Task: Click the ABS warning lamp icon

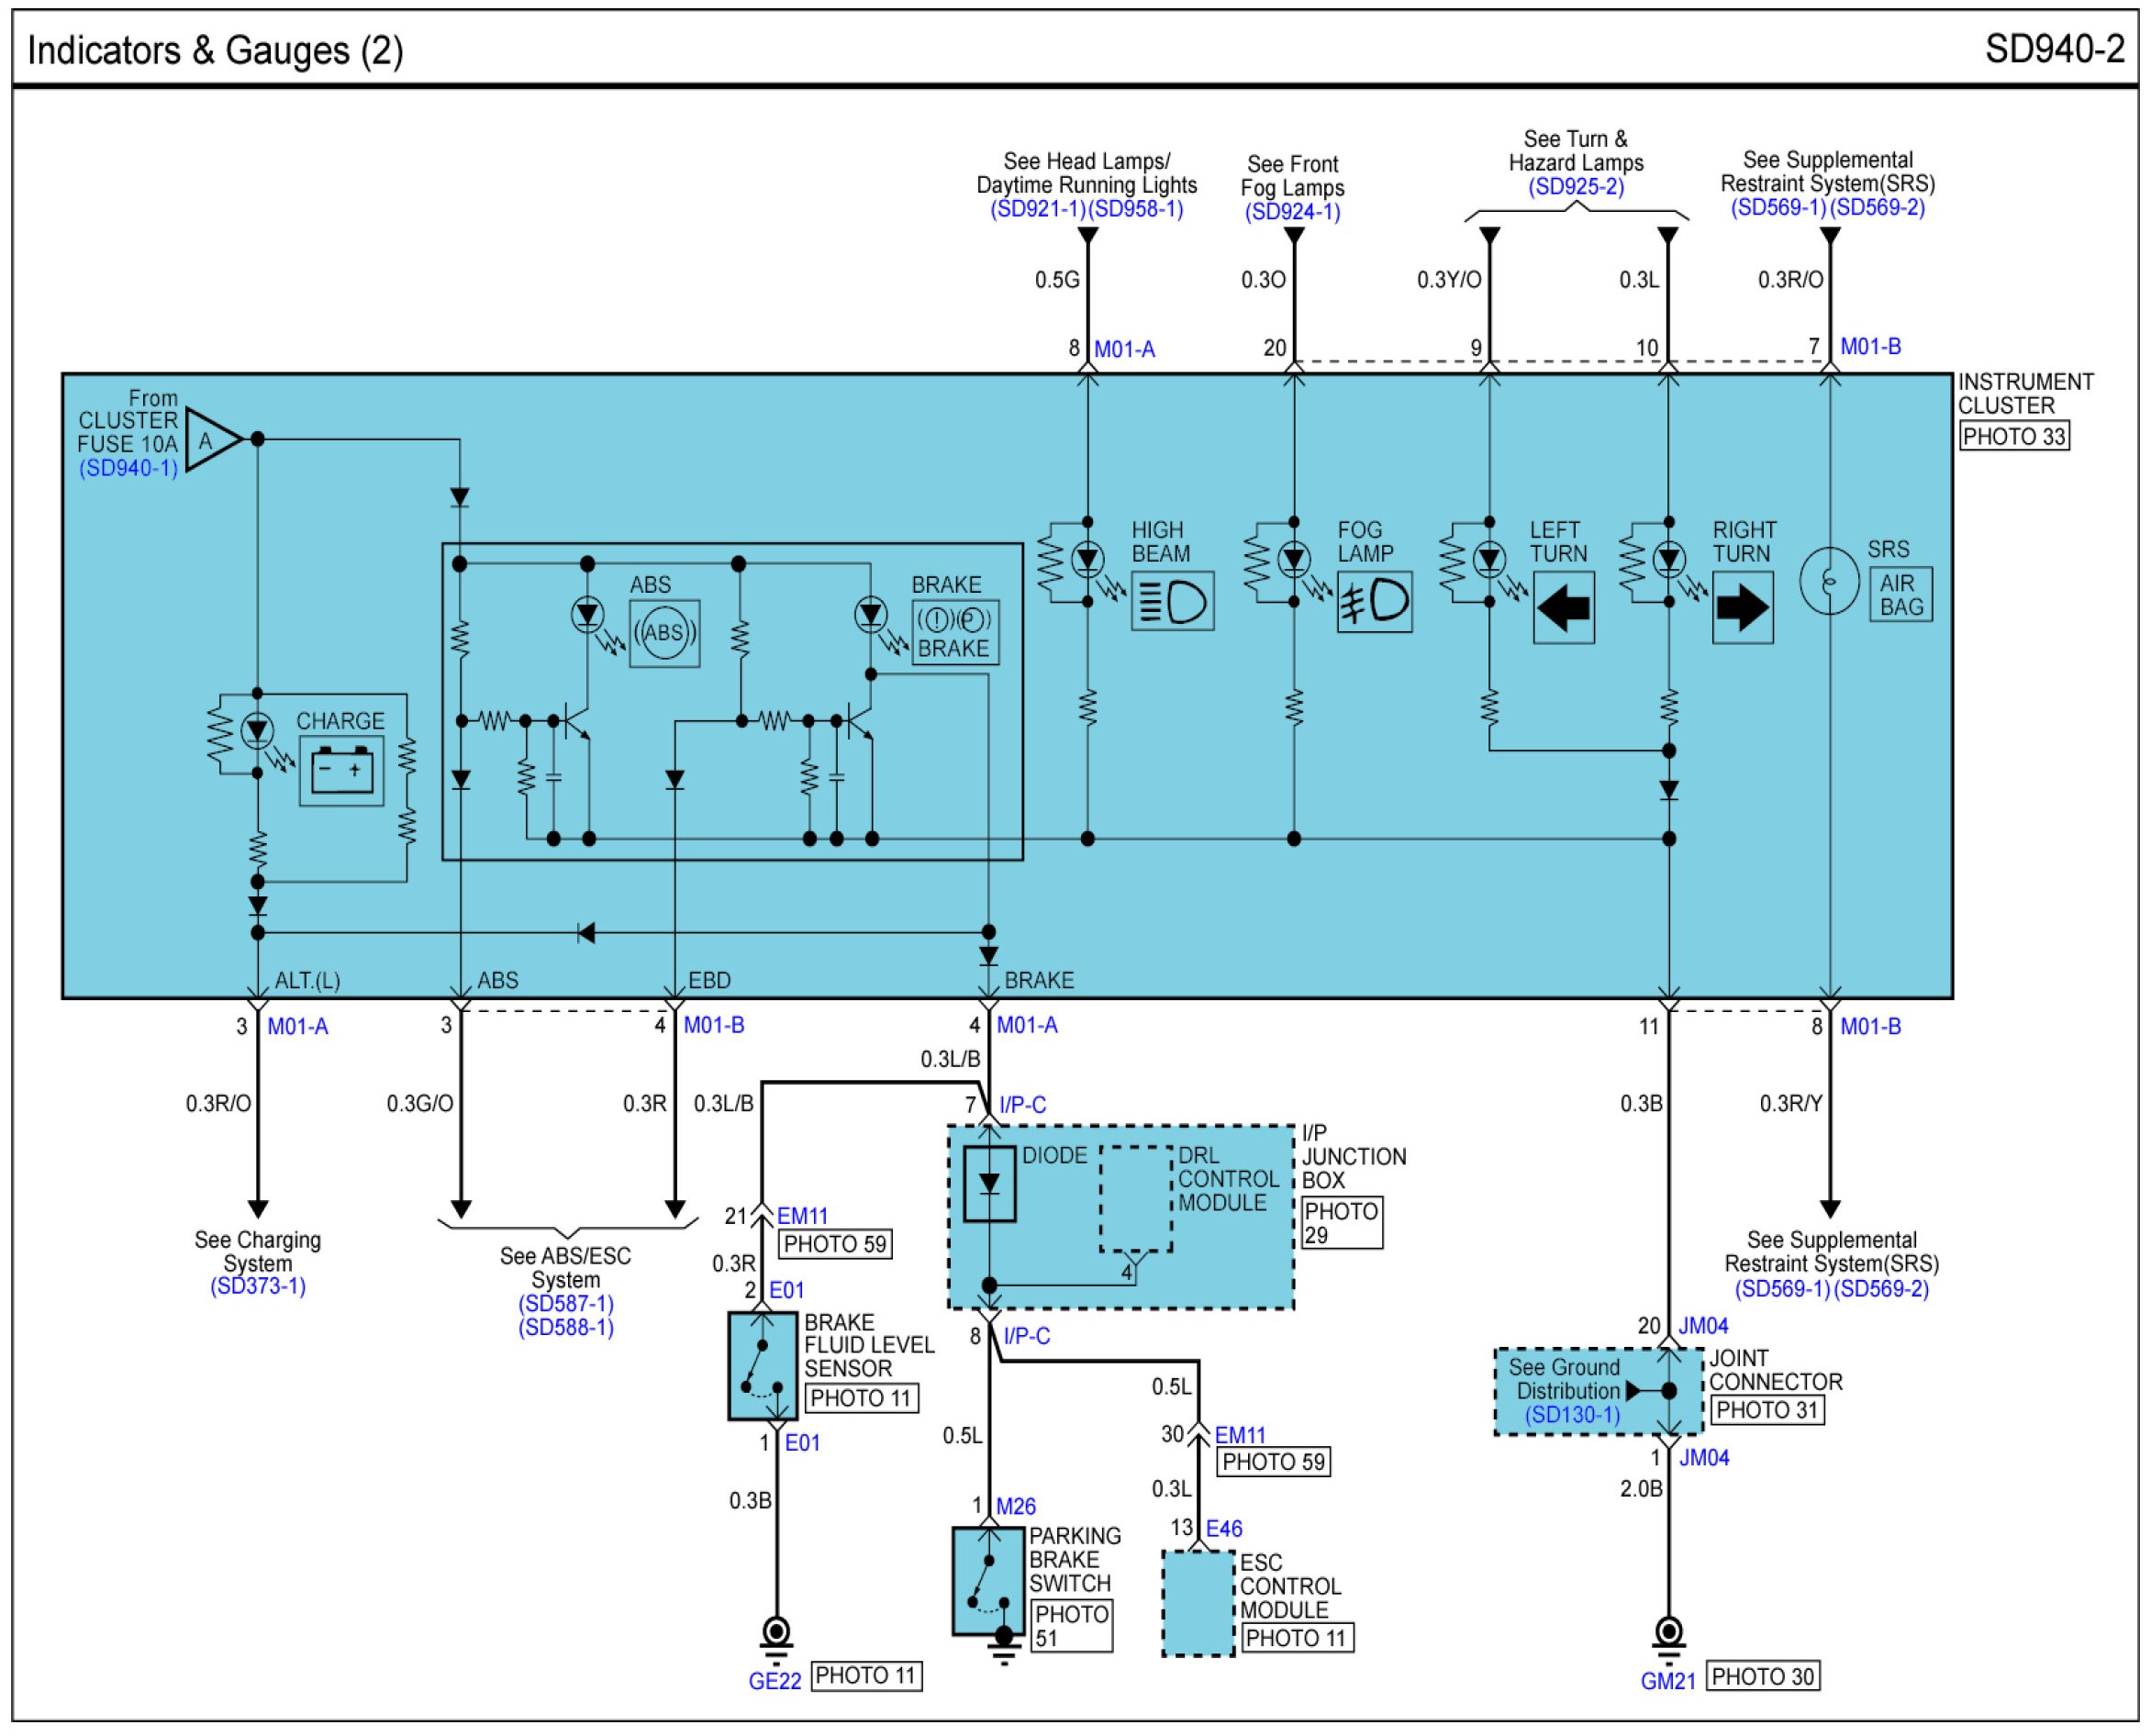Action: (664, 633)
